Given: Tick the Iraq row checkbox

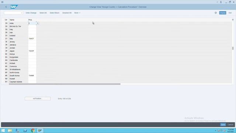Looking at the screenshot, I should [3, 30].
